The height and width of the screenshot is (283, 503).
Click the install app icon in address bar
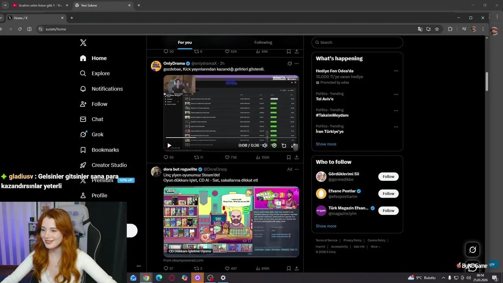(428, 29)
